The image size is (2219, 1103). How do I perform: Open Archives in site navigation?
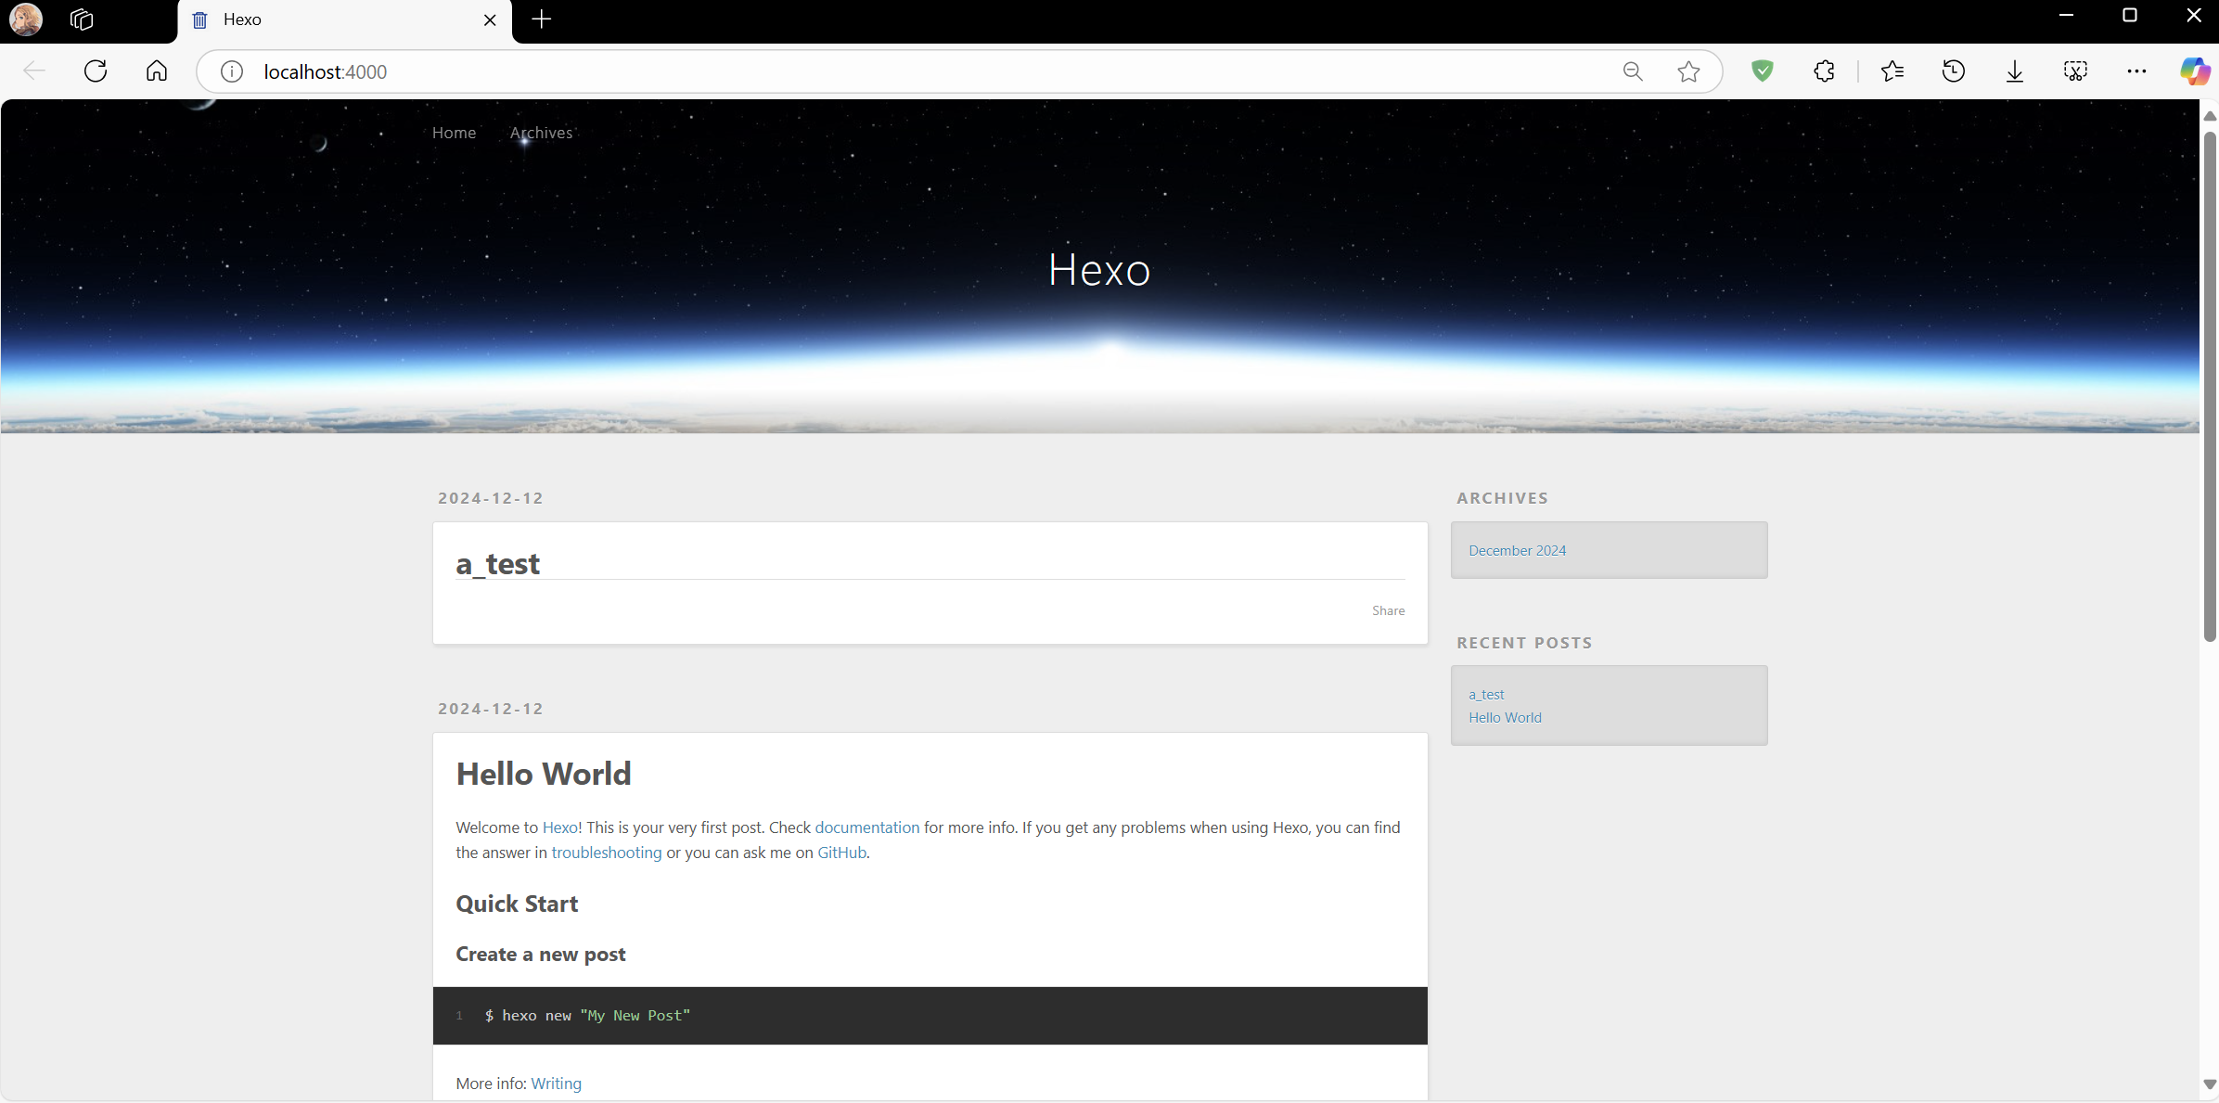point(541,133)
